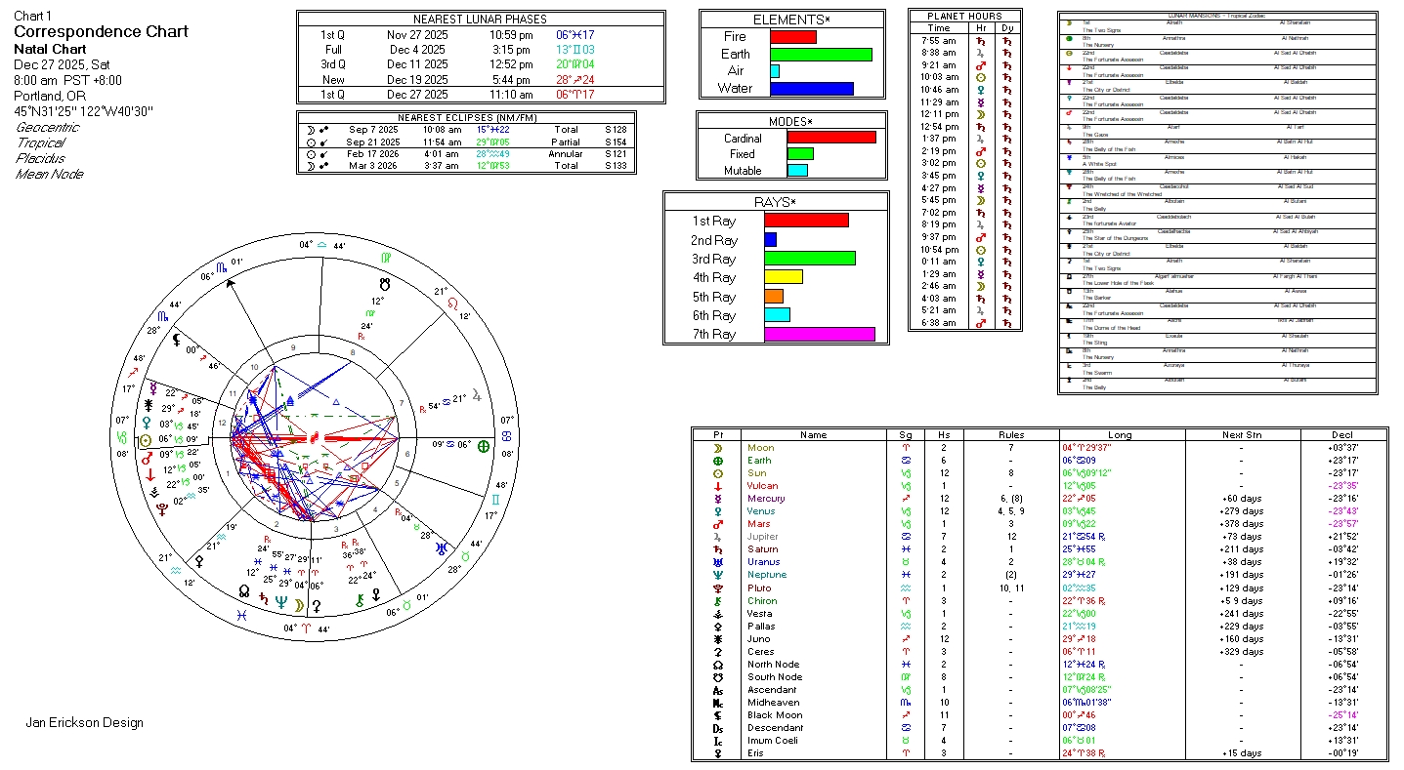Click the North Node glyph in the wheel
The image size is (1404, 770).
pos(243,591)
